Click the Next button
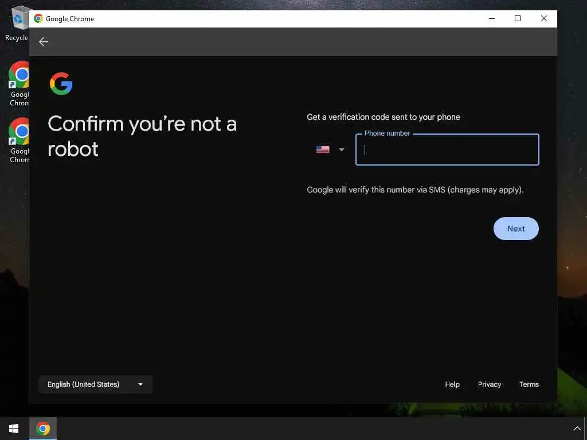The height and width of the screenshot is (440, 587). tap(516, 229)
